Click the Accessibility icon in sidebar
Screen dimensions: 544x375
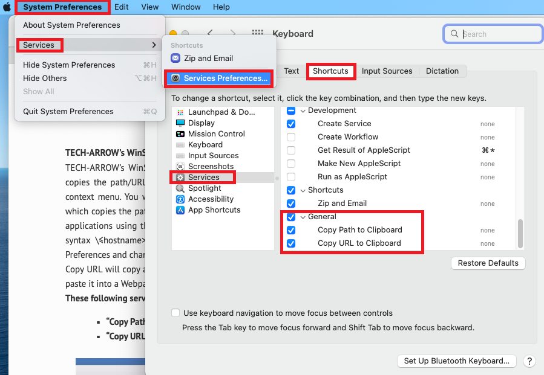pyautogui.click(x=180, y=199)
